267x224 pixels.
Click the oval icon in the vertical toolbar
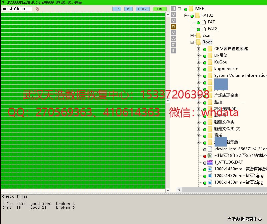point(174,38)
